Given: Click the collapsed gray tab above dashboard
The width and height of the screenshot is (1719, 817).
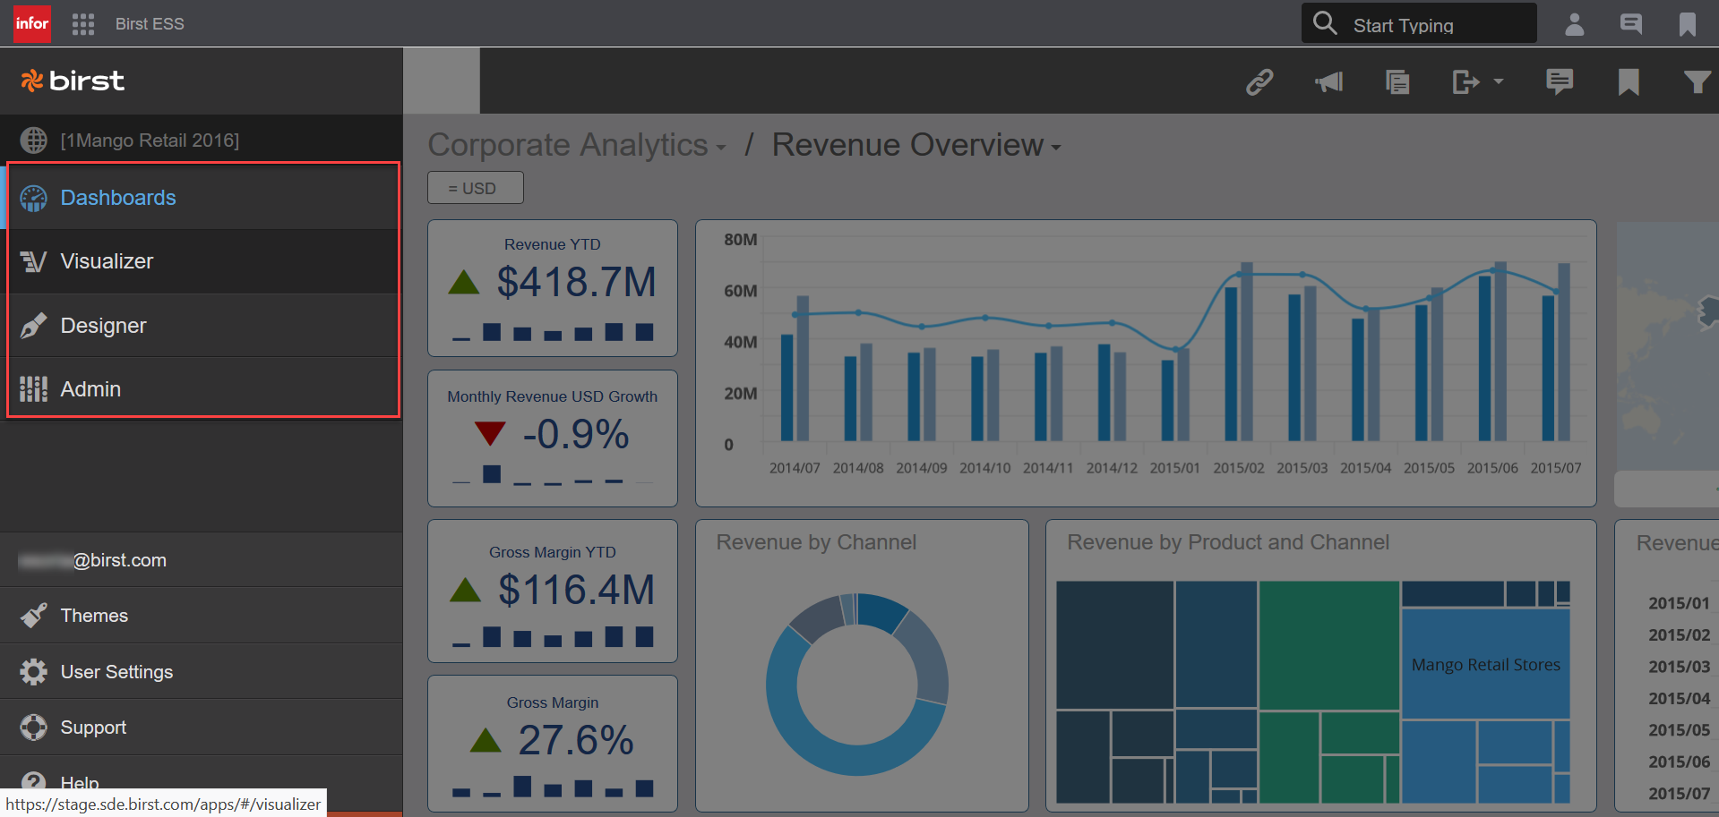Looking at the screenshot, I should pyautogui.click(x=442, y=81).
